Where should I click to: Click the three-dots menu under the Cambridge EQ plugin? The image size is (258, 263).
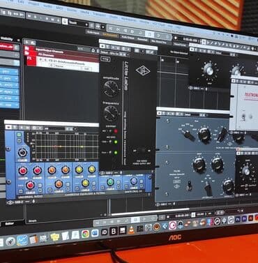(x=28, y=202)
